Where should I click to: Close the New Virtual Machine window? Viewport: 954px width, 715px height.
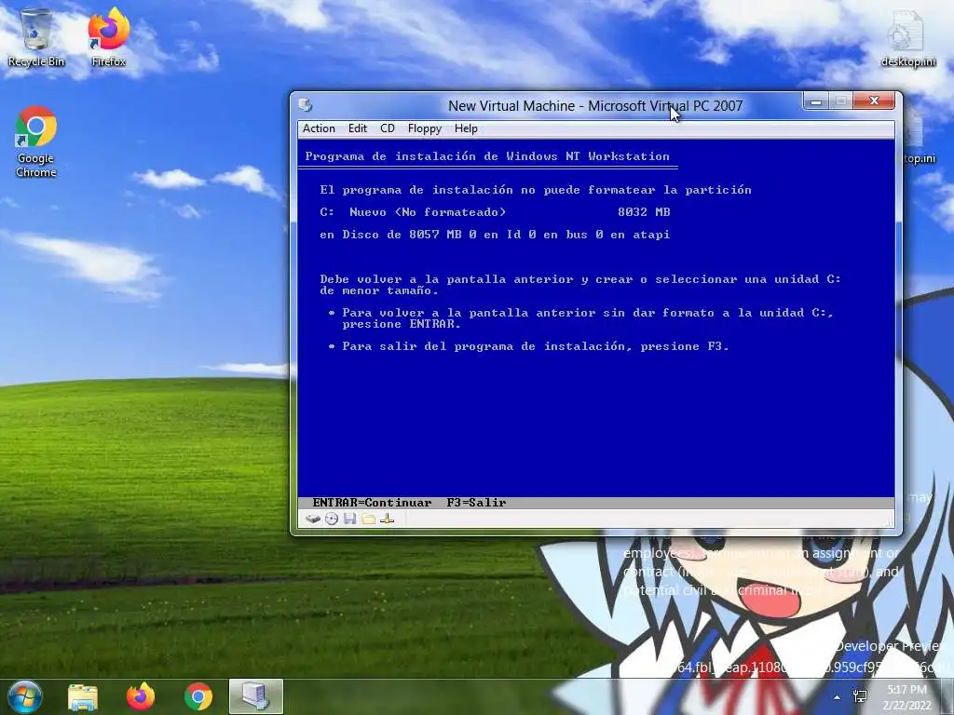tap(874, 101)
